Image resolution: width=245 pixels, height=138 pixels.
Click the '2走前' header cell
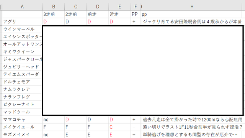click(x=76, y=14)
